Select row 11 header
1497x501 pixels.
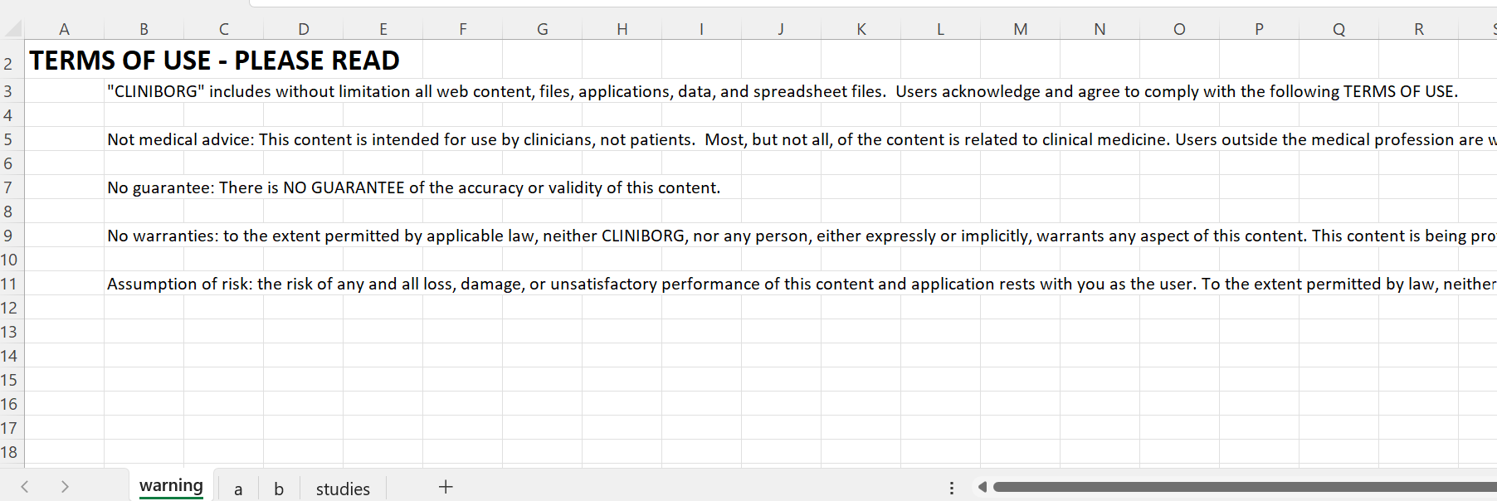12,284
